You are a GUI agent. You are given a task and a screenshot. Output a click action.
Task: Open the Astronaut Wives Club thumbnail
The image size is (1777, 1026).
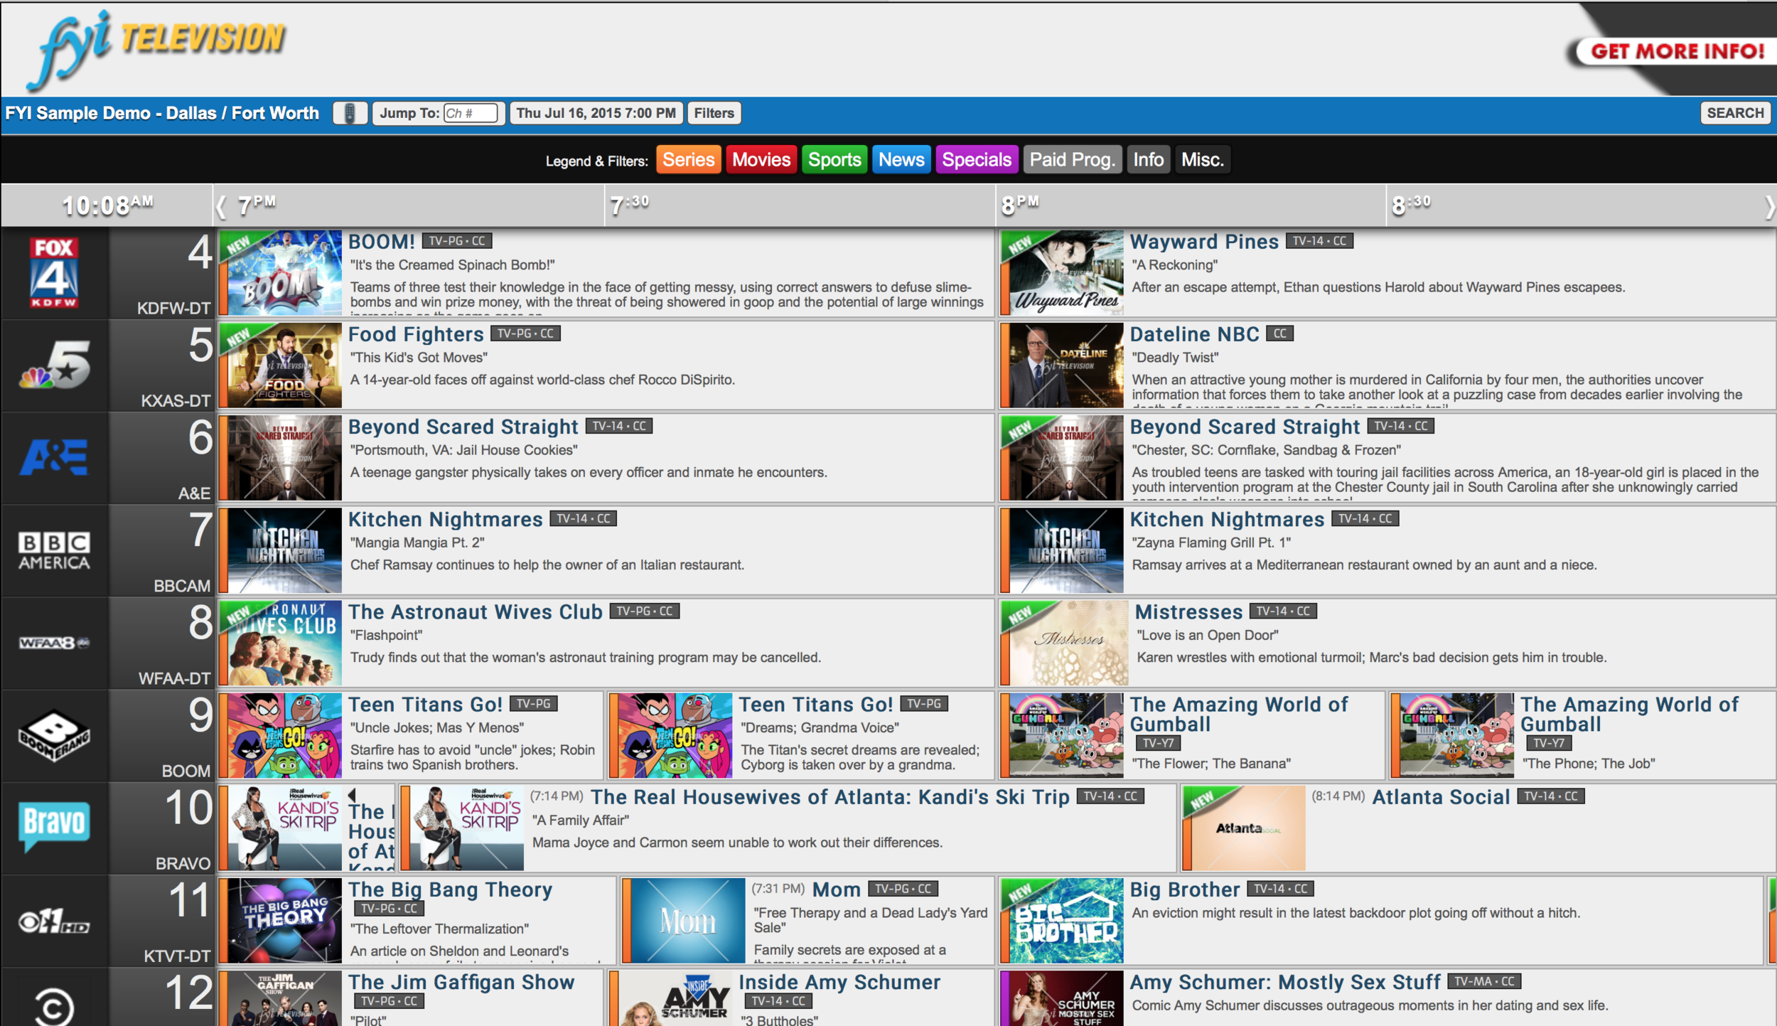coord(285,643)
